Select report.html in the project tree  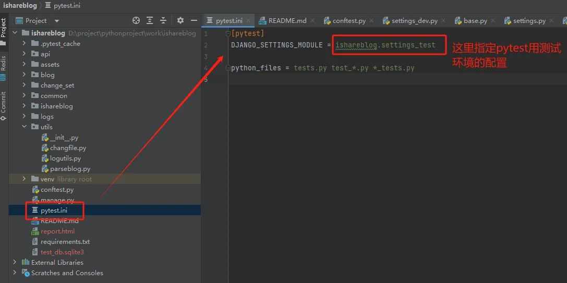click(x=57, y=231)
